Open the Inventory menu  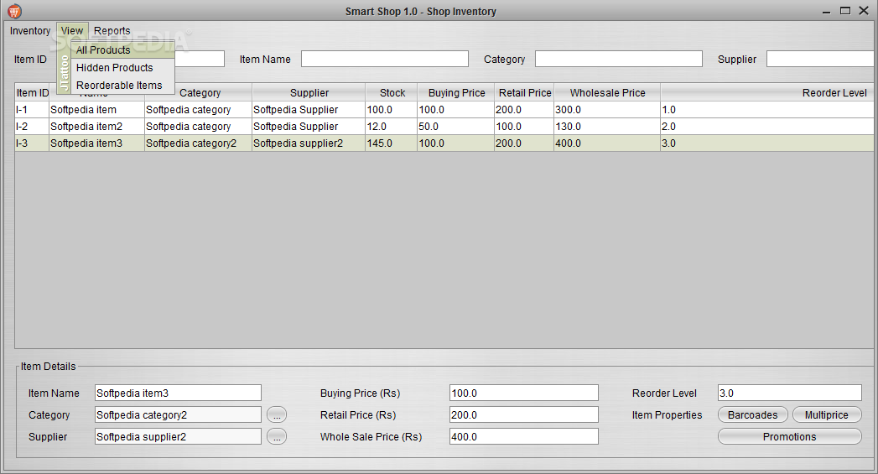click(29, 31)
